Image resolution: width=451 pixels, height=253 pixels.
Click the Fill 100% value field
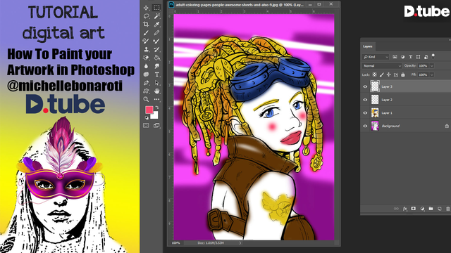(x=423, y=74)
